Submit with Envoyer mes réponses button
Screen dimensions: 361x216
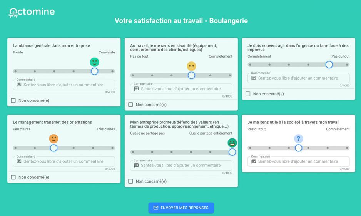[x=181, y=208]
